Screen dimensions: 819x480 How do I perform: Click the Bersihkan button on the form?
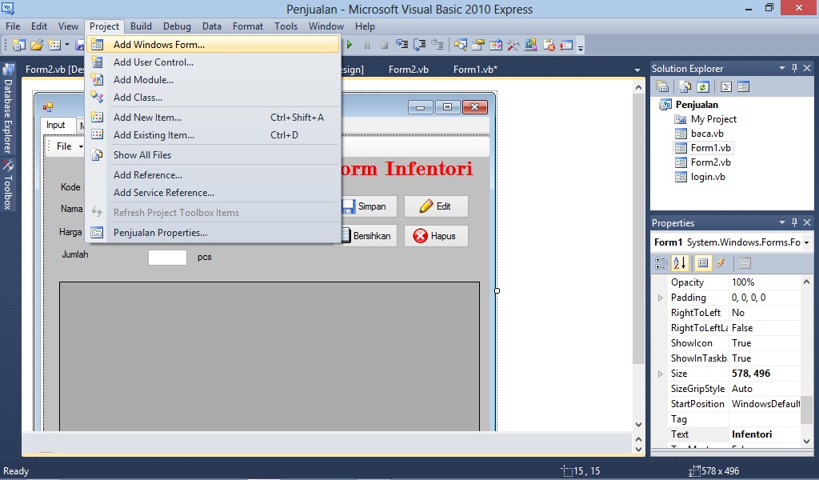click(369, 236)
